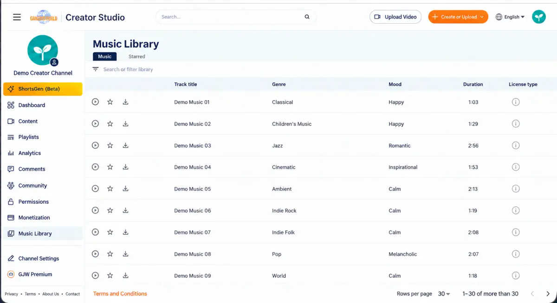View license info for Demo Music 06
This screenshot has height=303, width=557.
coord(515,210)
